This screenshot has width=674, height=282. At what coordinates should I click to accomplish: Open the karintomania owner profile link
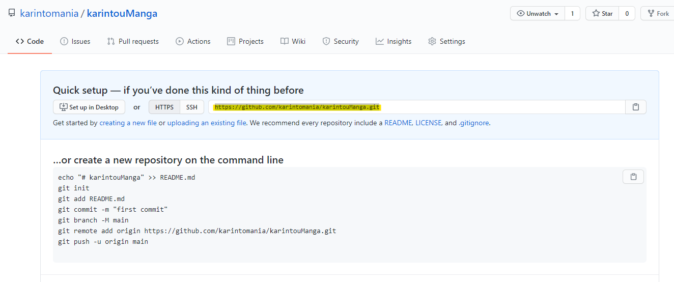[49, 13]
